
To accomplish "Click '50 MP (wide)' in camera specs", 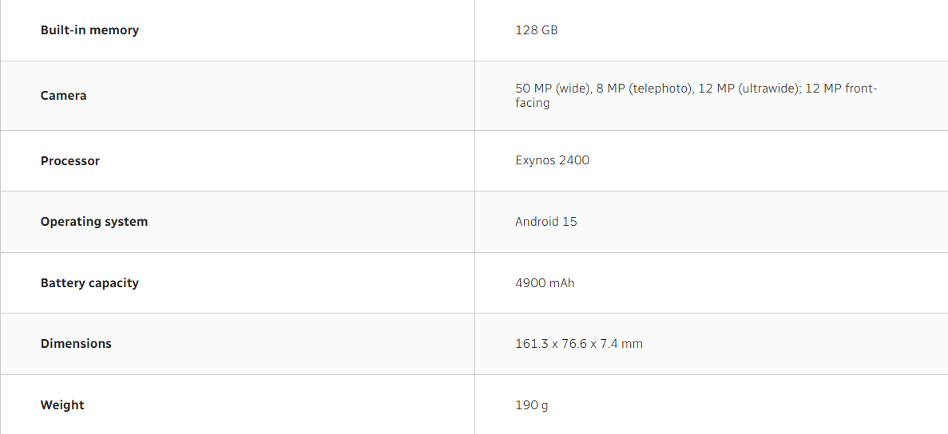I will (x=553, y=89).
